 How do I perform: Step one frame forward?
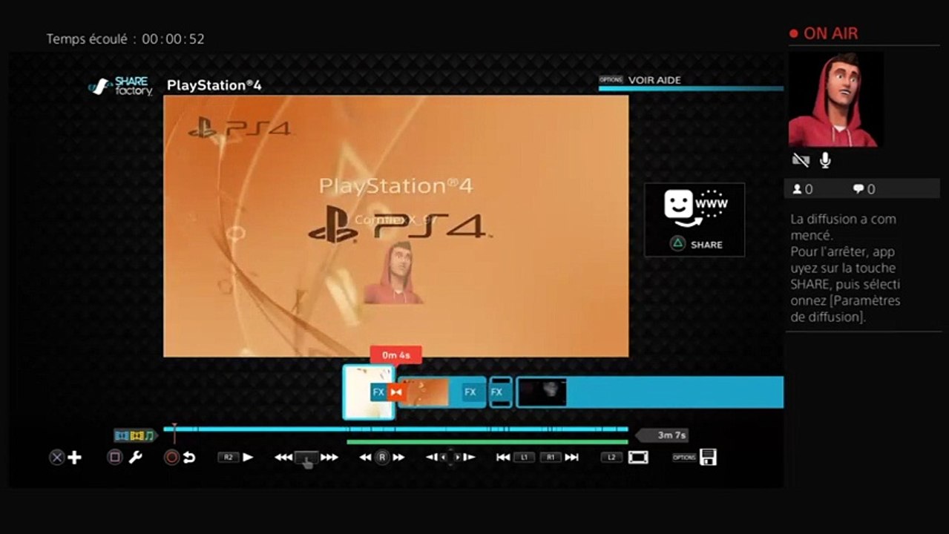tap(469, 458)
